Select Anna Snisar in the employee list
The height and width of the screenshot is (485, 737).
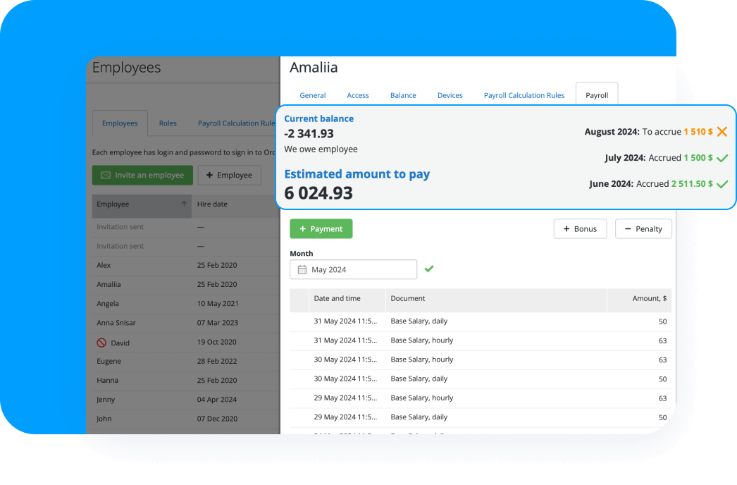click(116, 323)
